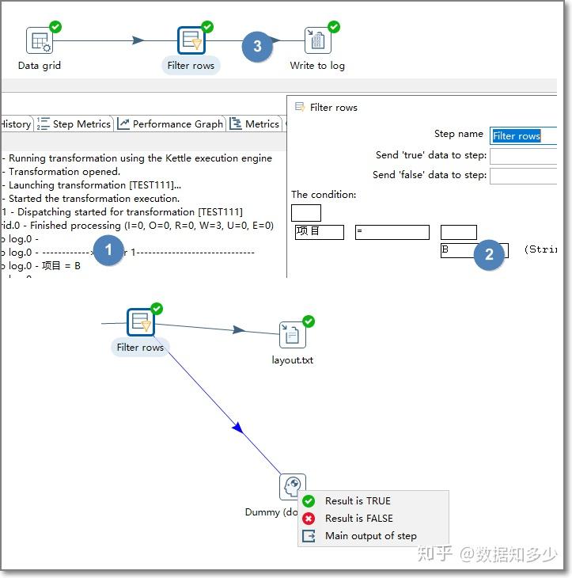Click the layout.txt step label
This screenshot has width=572, height=578.
pos(293,359)
